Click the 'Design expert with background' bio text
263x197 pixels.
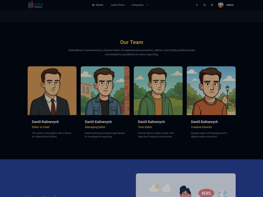coord(209,135)
